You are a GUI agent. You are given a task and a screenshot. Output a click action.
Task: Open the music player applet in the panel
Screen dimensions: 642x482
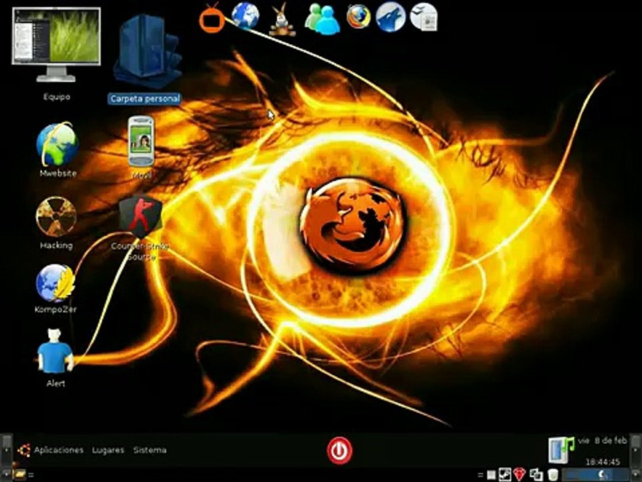click(x=561, y=450)
